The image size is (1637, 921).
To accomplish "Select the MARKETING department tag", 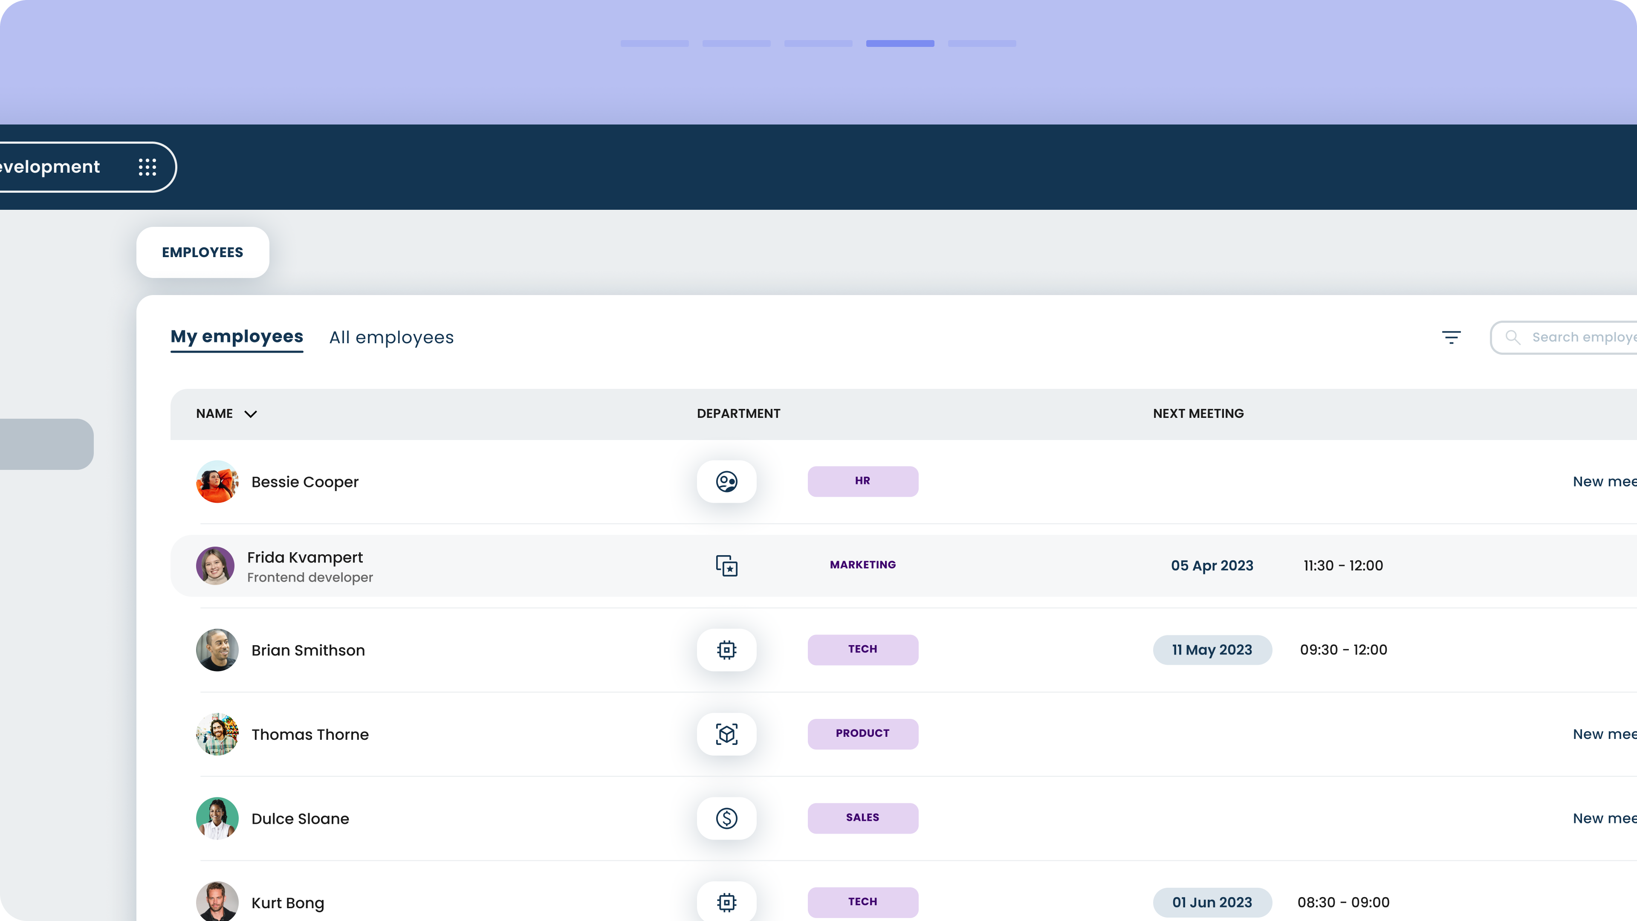I will coord(862,565).
